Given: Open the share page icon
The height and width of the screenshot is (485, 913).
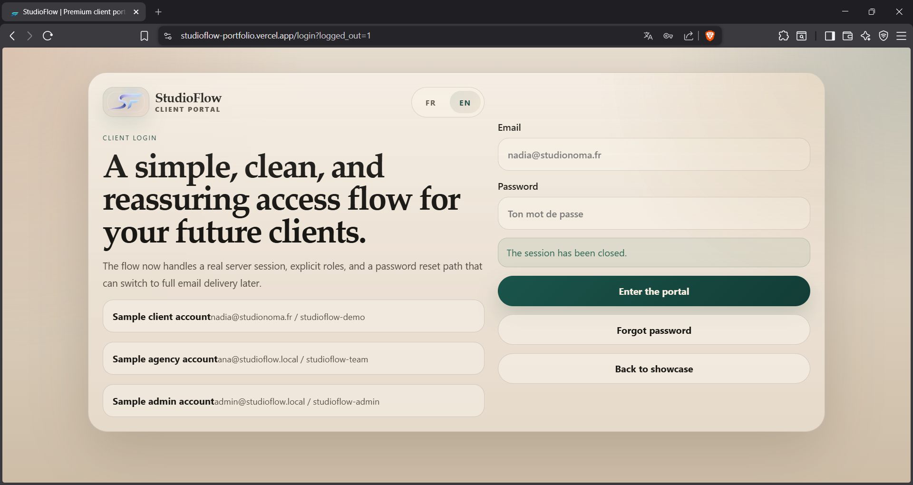Looking at the screenshot, I should 688,36.
